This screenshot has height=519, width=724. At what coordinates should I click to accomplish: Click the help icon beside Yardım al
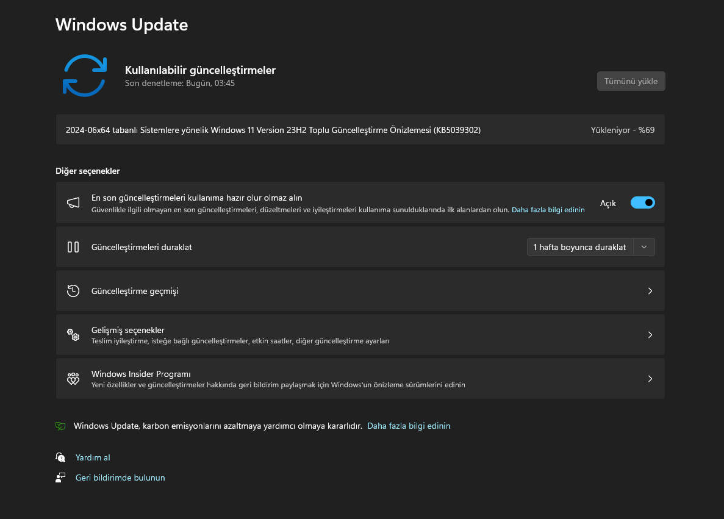60,457
